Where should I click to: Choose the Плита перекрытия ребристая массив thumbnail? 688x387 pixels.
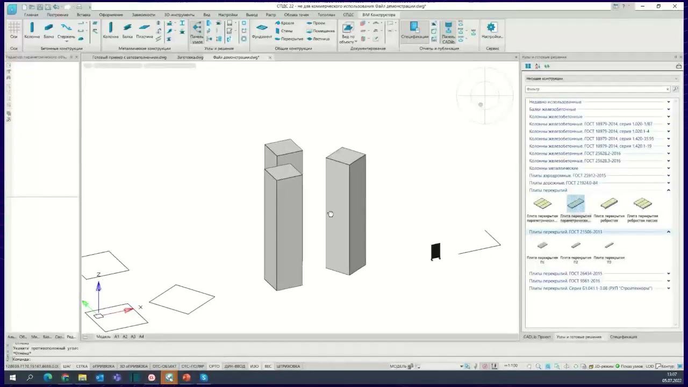click(x=642, y=209)
